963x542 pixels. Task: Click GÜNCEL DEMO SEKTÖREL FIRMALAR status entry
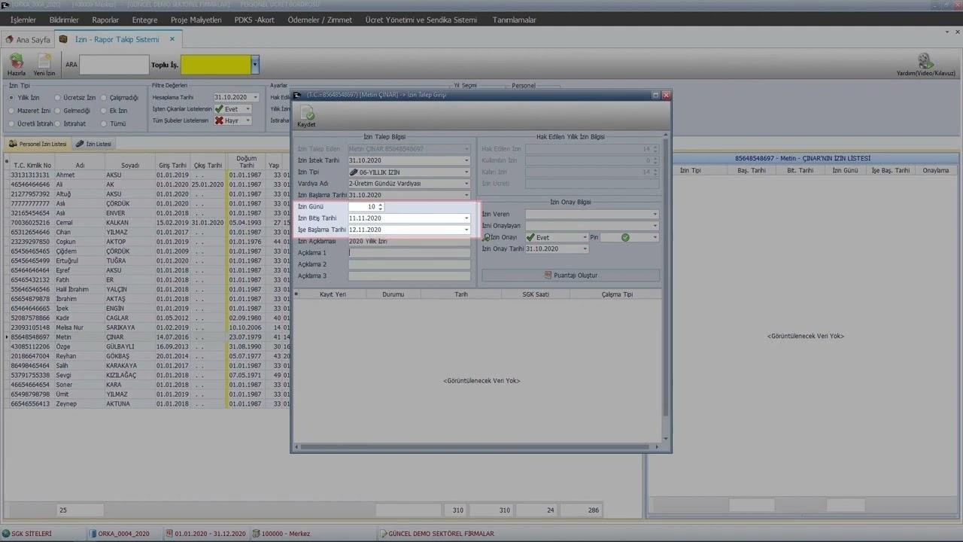pyautogui.click(x=437, y=534)
